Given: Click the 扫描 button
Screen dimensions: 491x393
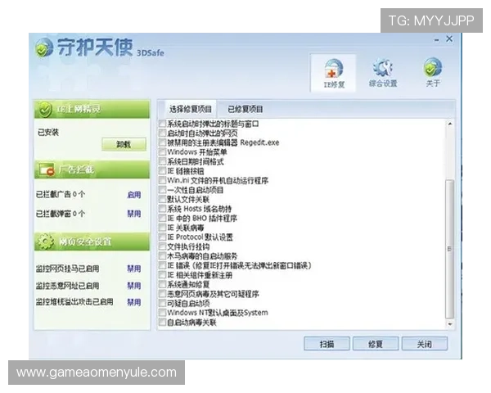Looking at the screenshot, I should 327,344.
